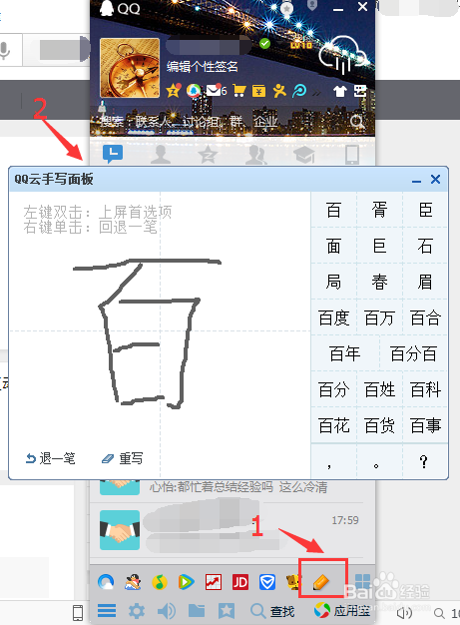Open the QQ mail envelope icon
Screen dimensions: 460x625
(x=216, y=91)
